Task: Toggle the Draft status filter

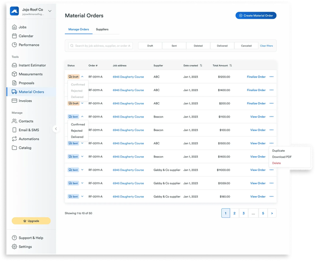Action: (x=150, y=46)
